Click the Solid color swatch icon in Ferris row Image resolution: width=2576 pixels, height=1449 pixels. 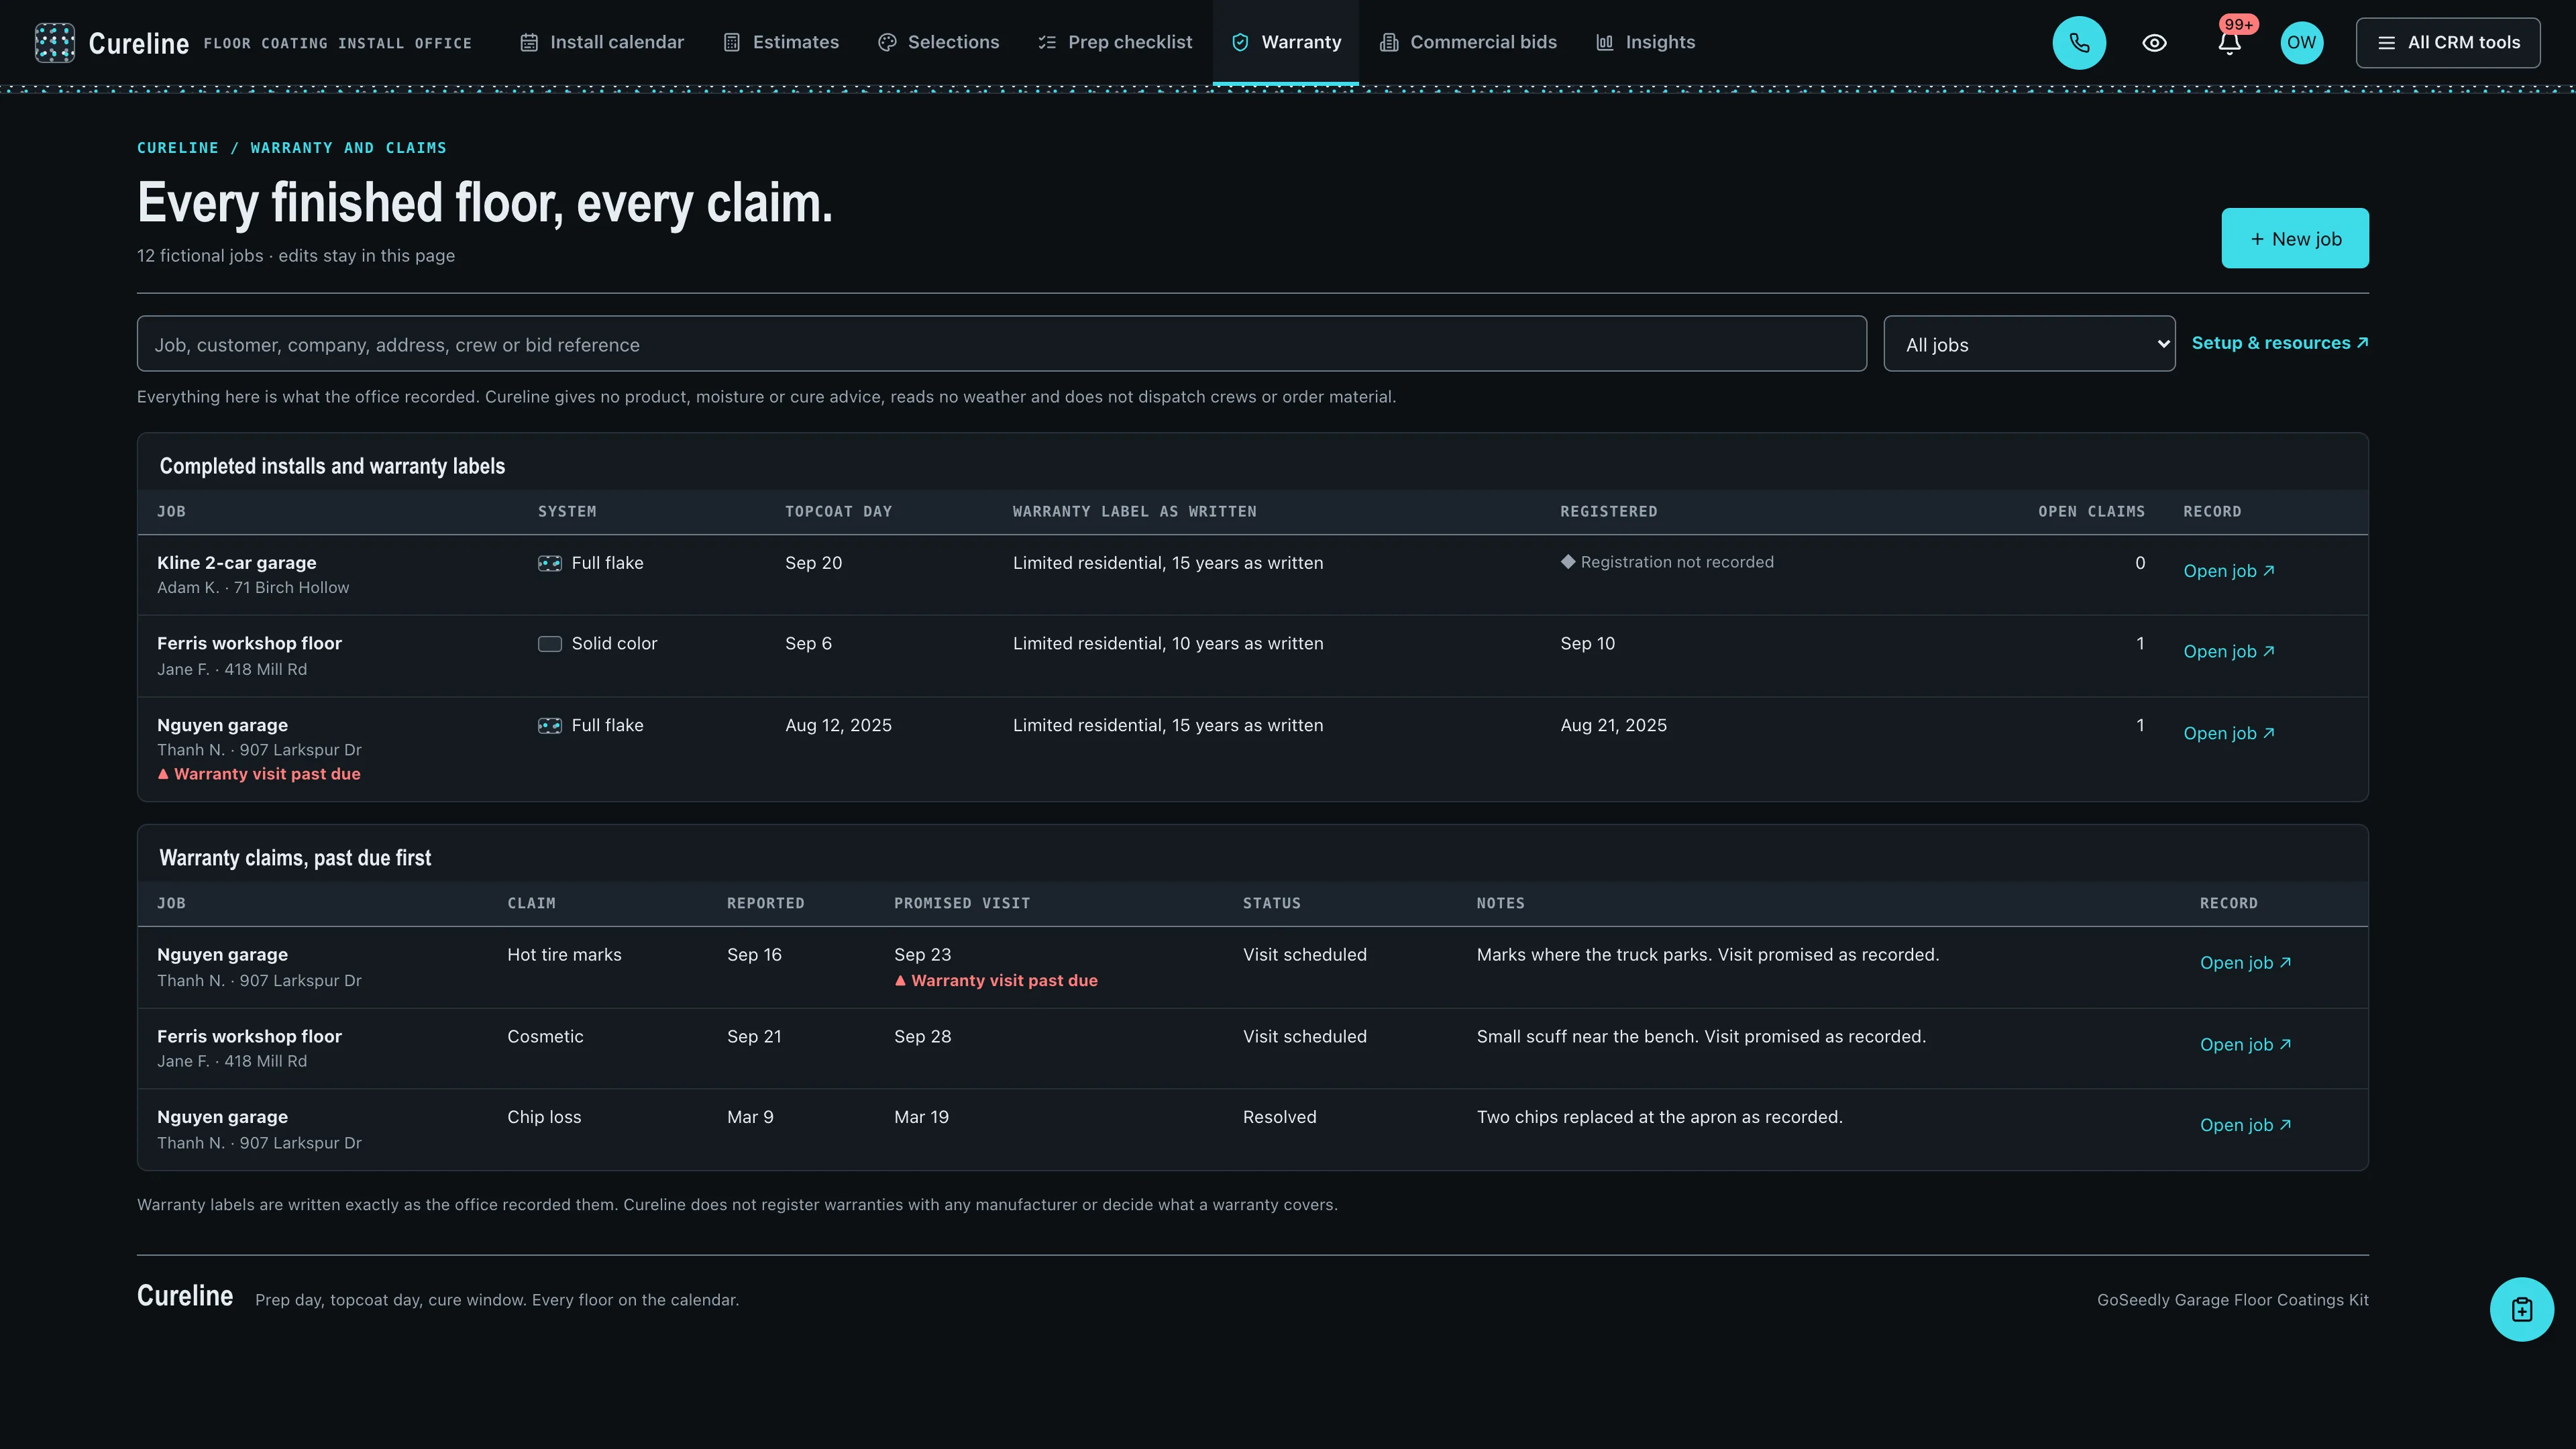click(x=550, y=644)
